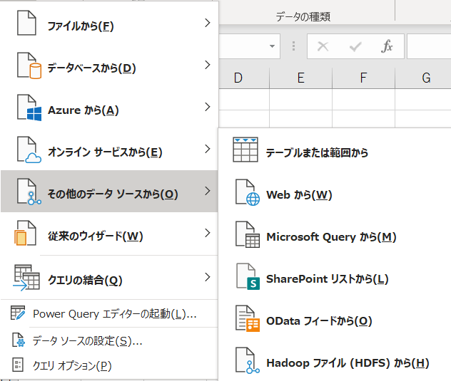This screenshot has height=381, width=451.
Task: Choose Microsoft Query から(M) option
Action: coord(335,234)
